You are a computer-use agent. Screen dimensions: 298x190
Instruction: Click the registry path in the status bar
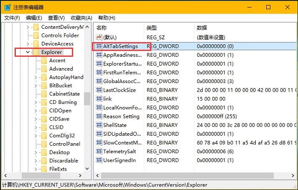click(x=105, y=185)
